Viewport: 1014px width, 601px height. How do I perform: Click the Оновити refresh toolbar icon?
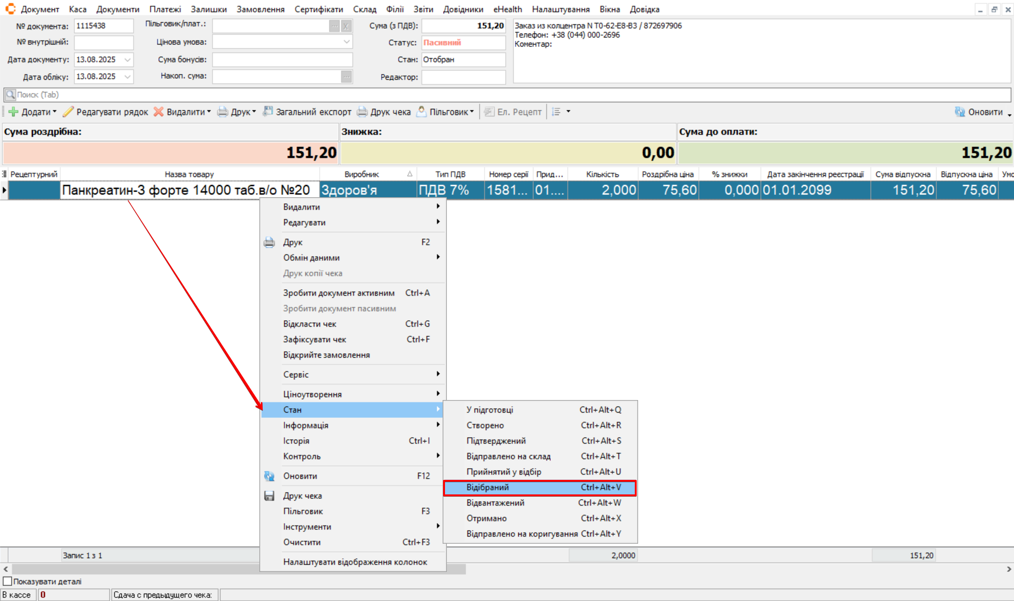[960, 112]
